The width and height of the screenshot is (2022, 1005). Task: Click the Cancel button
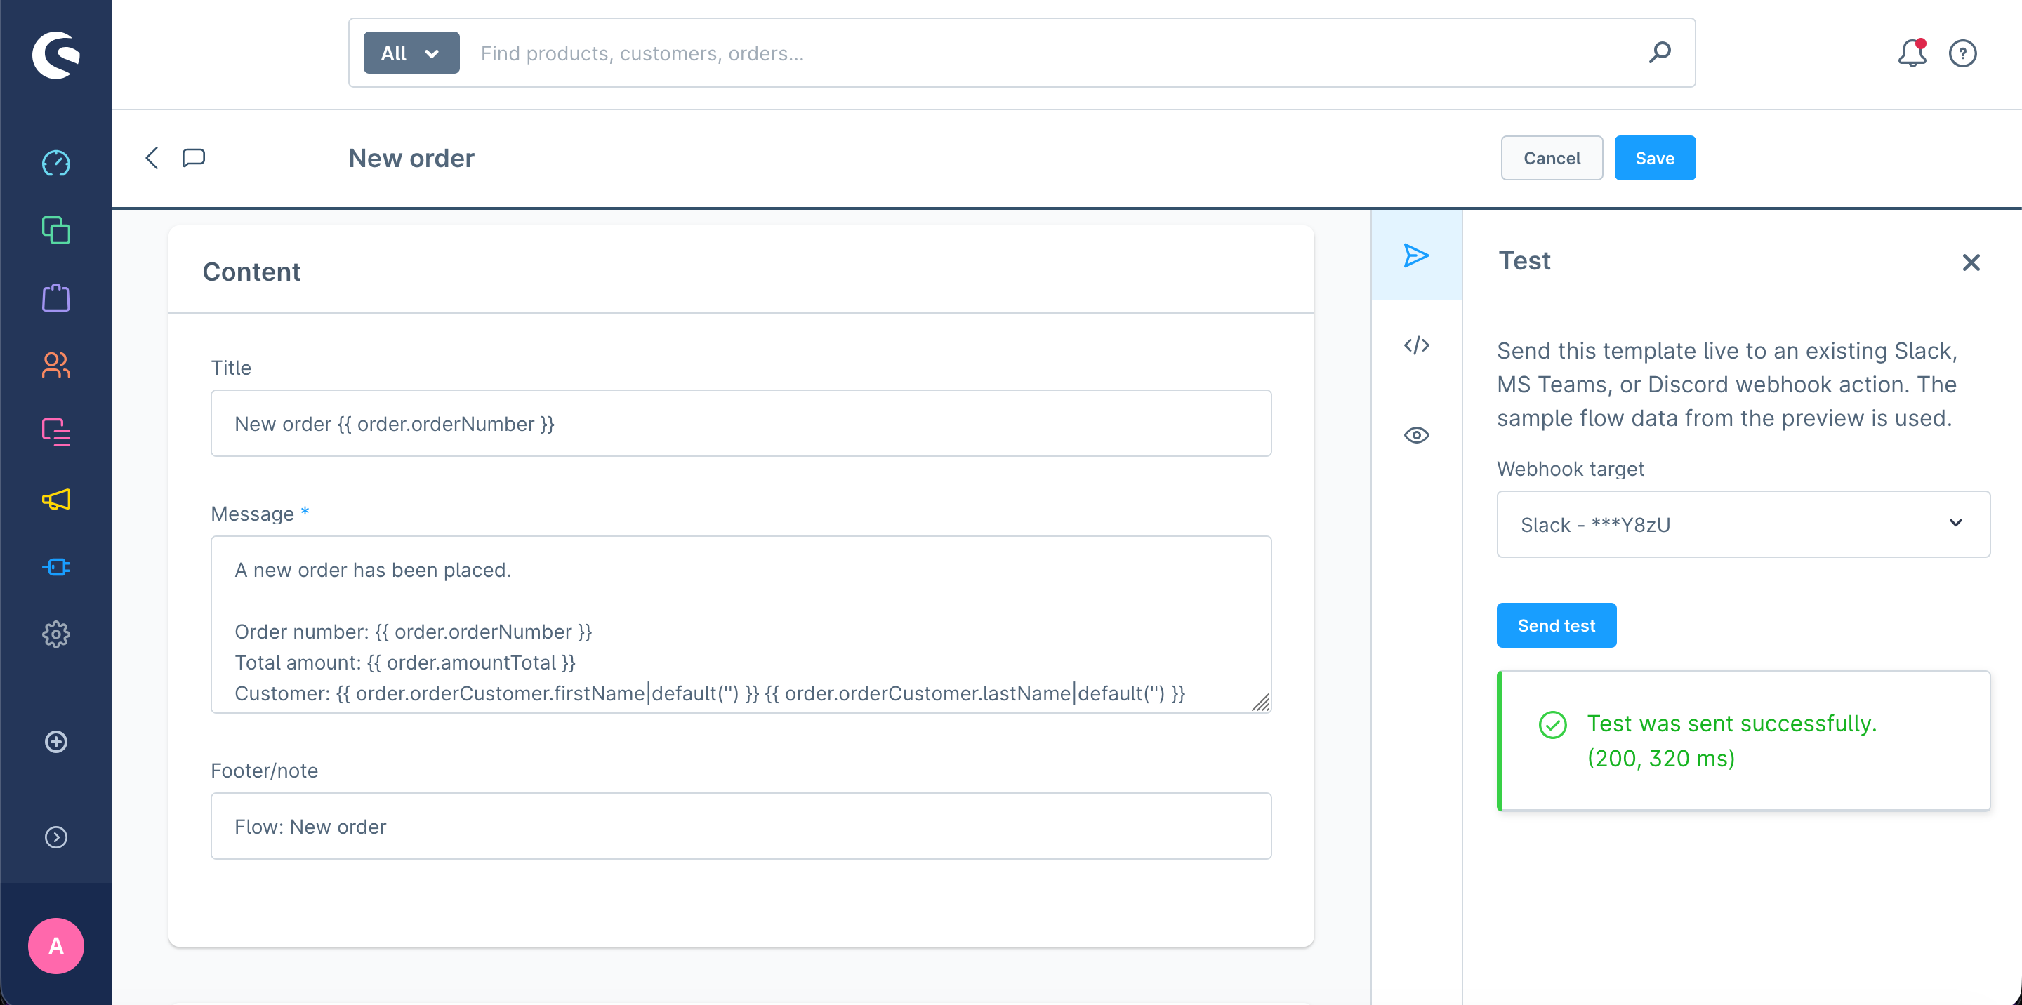1551,159
